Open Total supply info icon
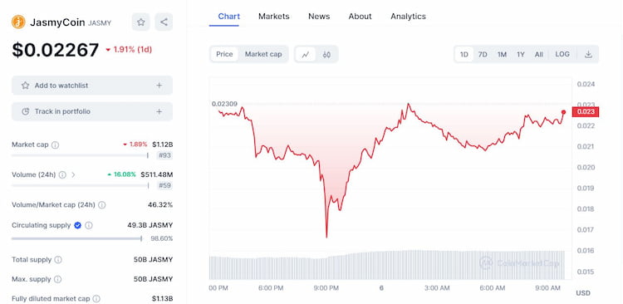 (x=58, y=260)
